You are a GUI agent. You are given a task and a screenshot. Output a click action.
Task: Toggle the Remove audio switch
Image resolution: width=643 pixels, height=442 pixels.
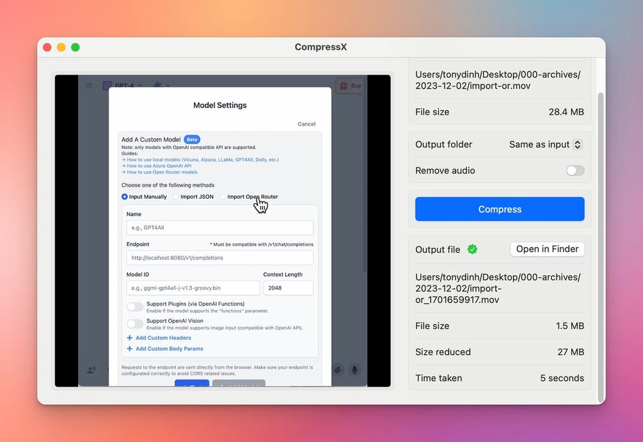pyautogui.click(x=575, y=170)
